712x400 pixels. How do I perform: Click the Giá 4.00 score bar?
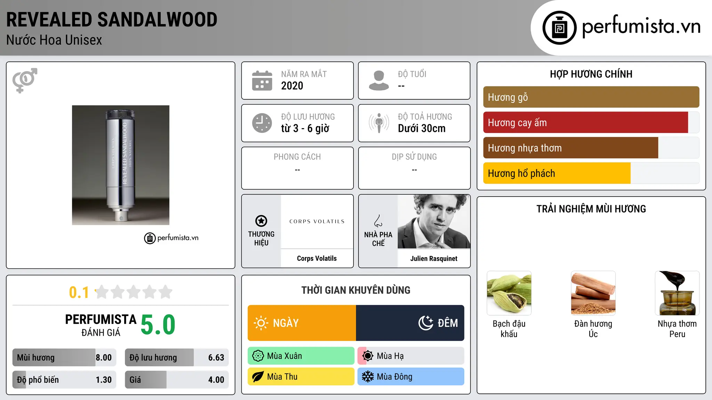177,380
